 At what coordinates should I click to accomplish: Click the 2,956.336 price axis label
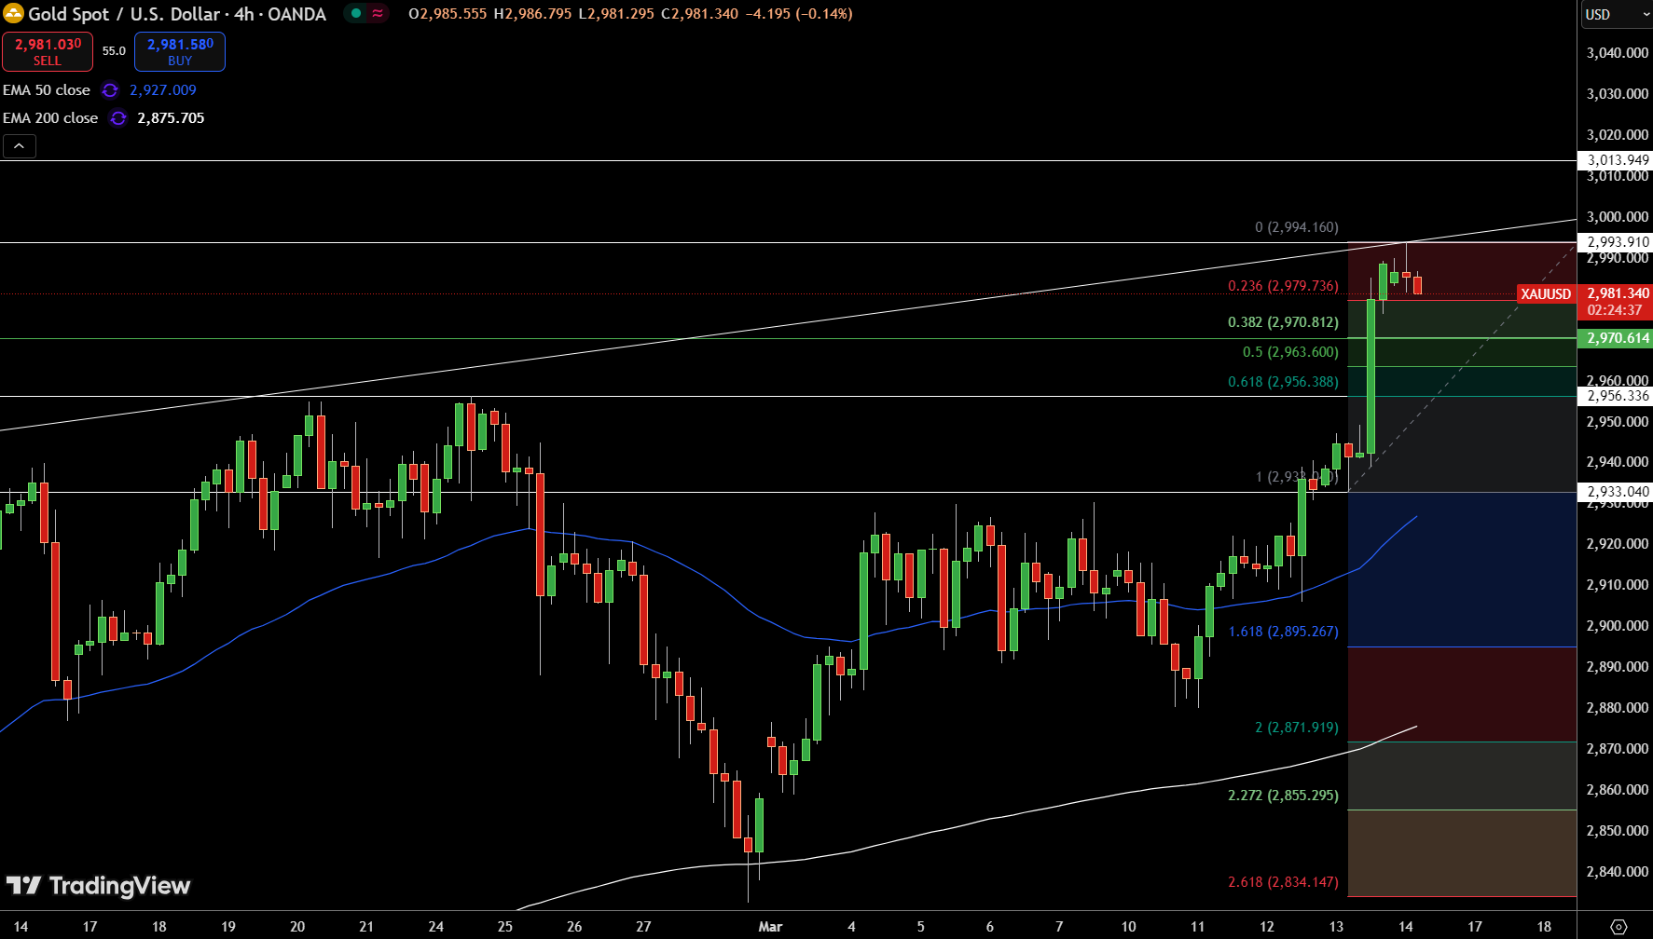coord(1618,396)
